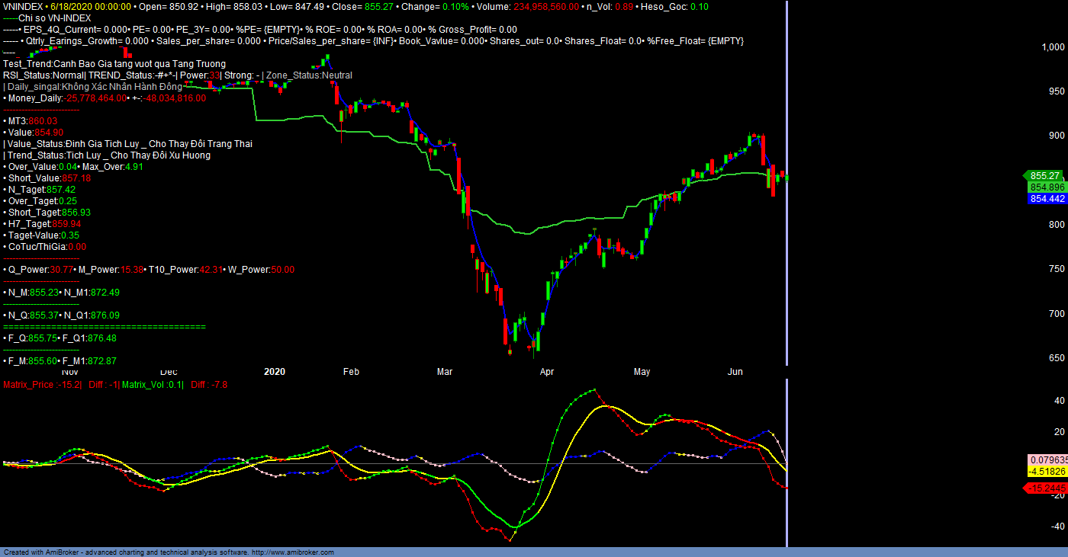Click the Mar label on date axis
The height and width of the screenshot is (557, 1068).
445,372
